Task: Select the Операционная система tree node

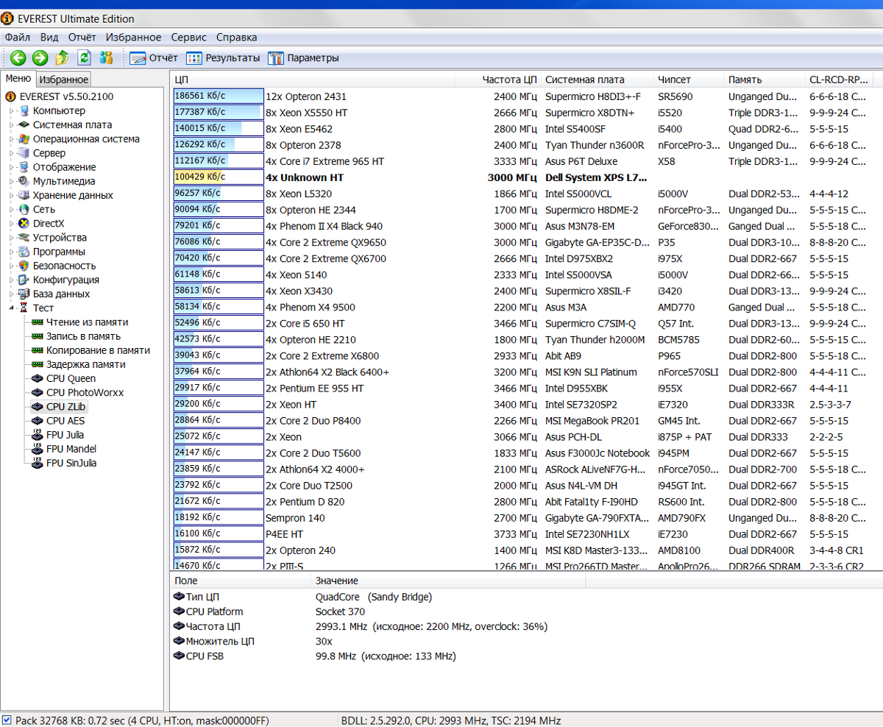Action: click(86, 139)
